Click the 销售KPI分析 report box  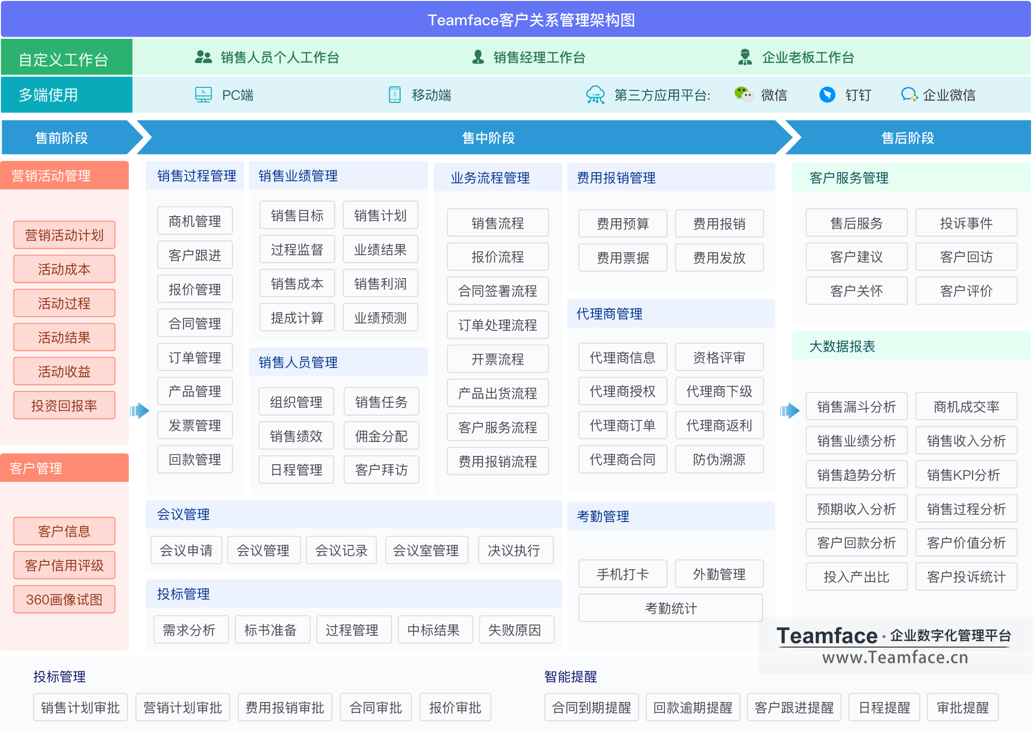(966, 475)
